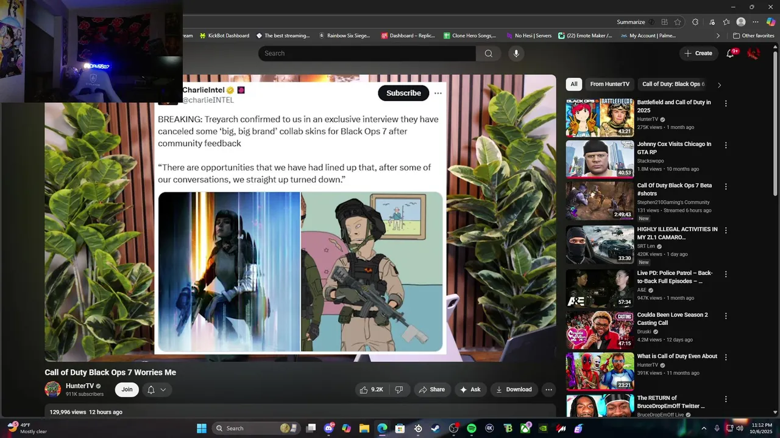Select Call of Duty: Black Ops 6 chip

pyautogui.click(x=673, y=84)
